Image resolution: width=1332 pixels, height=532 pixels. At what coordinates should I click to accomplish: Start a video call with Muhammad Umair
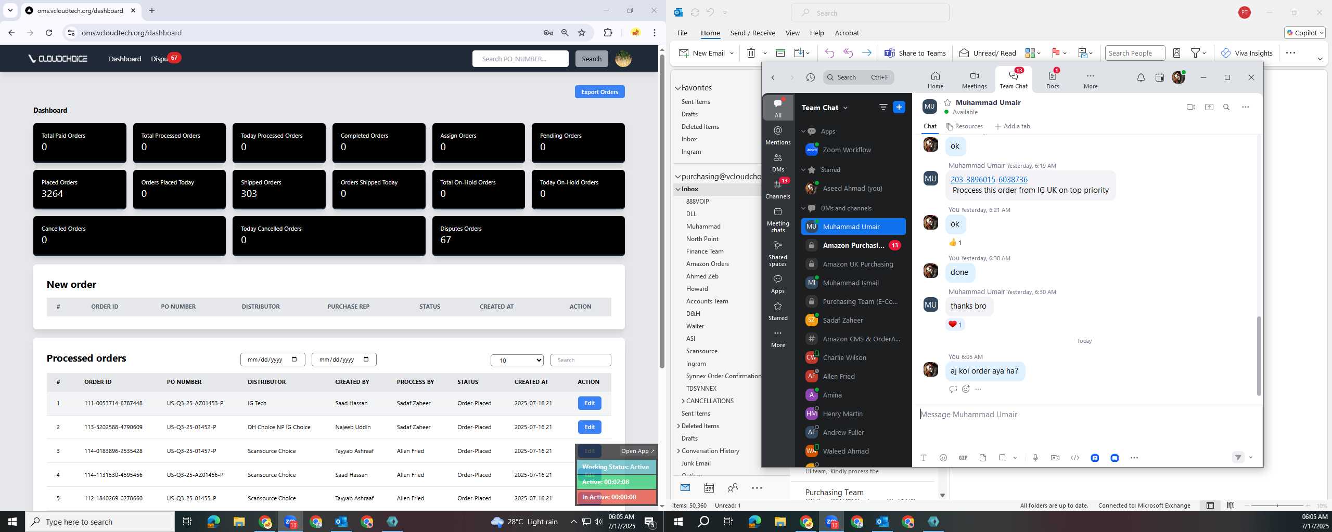[1190, 107]
